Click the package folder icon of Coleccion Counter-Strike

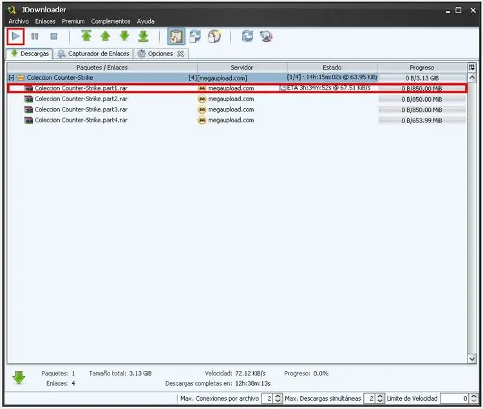tap(21, 78)
